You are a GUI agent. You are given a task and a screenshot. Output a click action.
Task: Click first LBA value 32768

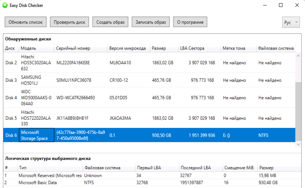(x=142, y=182)
